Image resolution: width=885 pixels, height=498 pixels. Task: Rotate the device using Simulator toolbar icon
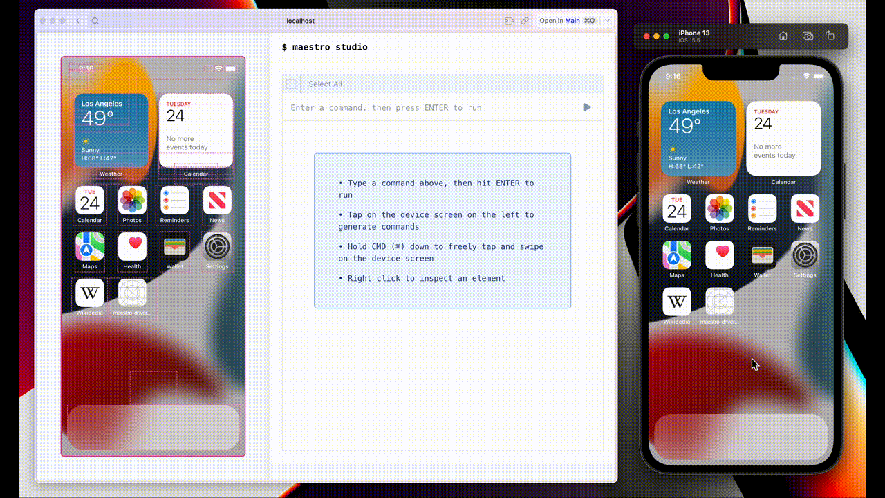click(830, 36)
